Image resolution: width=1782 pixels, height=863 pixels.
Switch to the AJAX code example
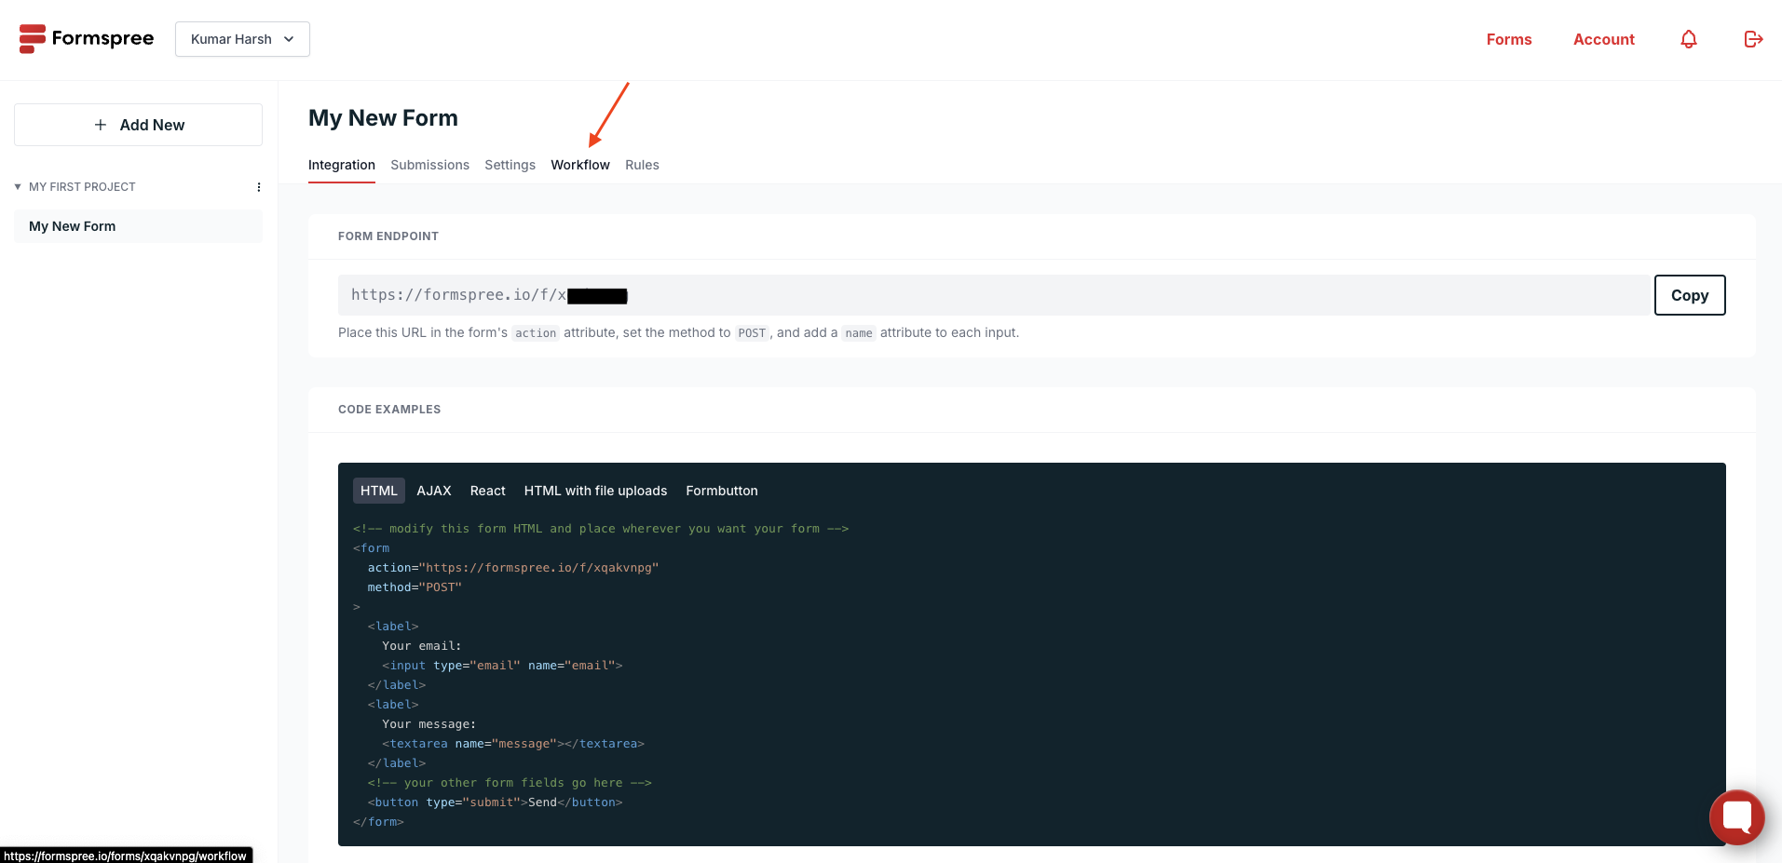point(433,490)
